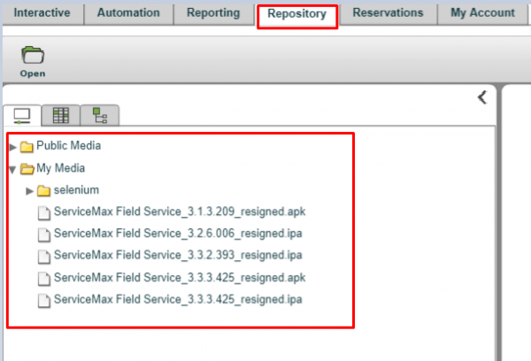The image size is (531, 361).
Task: Click the My Media label
Action: coord(60,168)
